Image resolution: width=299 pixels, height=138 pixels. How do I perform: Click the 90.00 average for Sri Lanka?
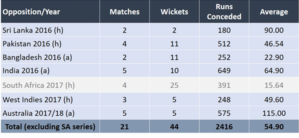click(274, 31)
